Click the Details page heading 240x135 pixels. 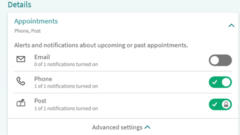click(x=20, y=5)
